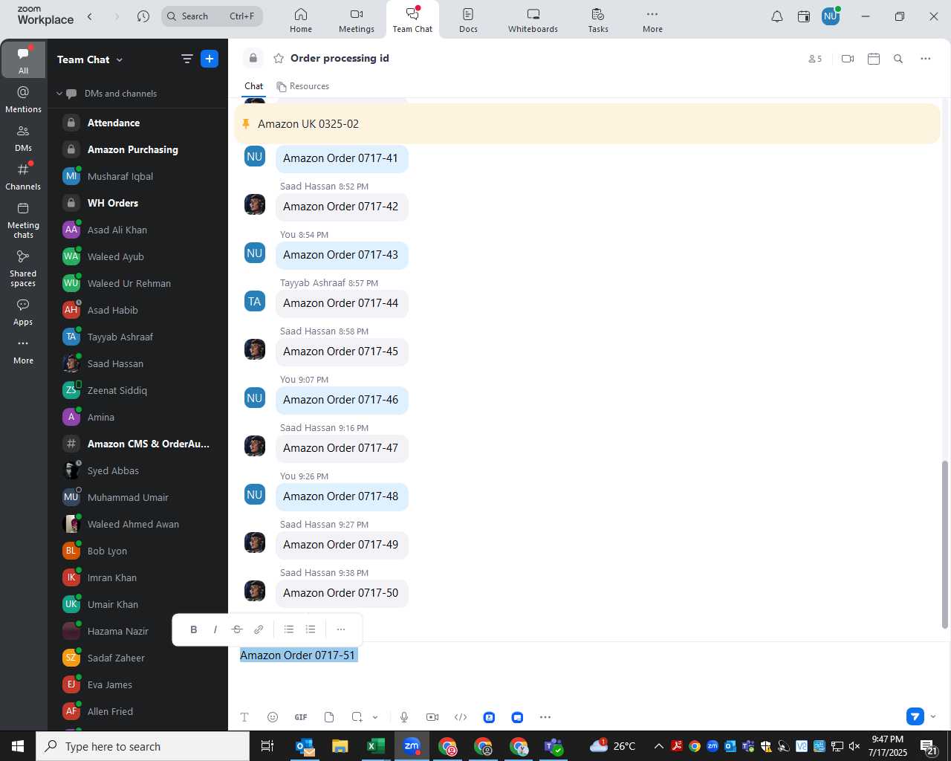
Task: Attach a file to the message
Action: click(x=329, y=717)
